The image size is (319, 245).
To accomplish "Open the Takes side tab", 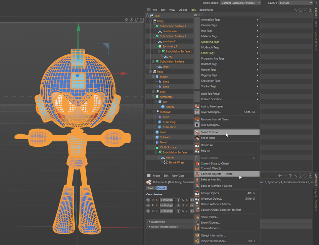I will 316,24.
